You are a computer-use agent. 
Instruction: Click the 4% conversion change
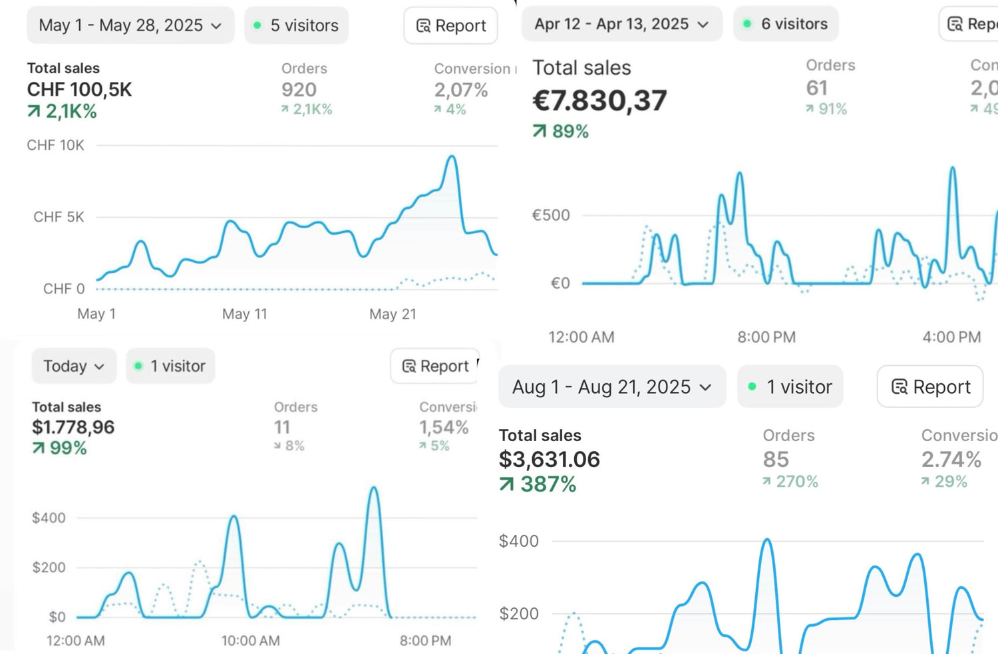point(450,110)
